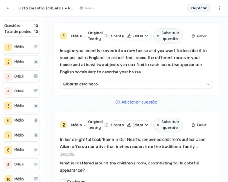228x182 pixels.
Task: Click text-type icon on sidebar item 4
Action: point(36,91)
